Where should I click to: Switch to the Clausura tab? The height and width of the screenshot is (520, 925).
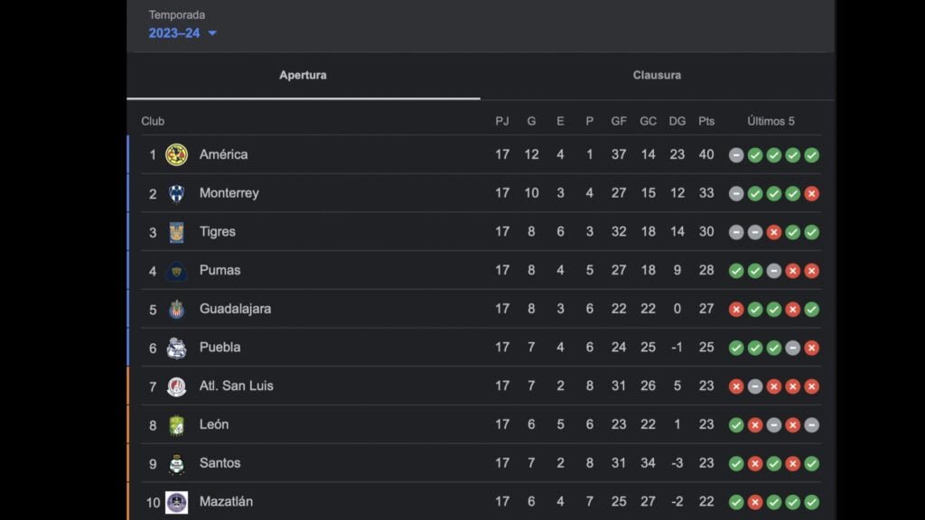pos(657,76)
